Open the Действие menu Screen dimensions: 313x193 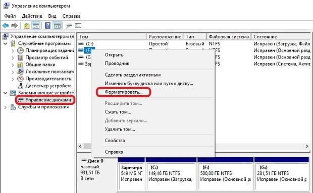coord(32,16)
